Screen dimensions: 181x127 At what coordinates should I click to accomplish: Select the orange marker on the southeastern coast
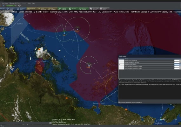126,109
